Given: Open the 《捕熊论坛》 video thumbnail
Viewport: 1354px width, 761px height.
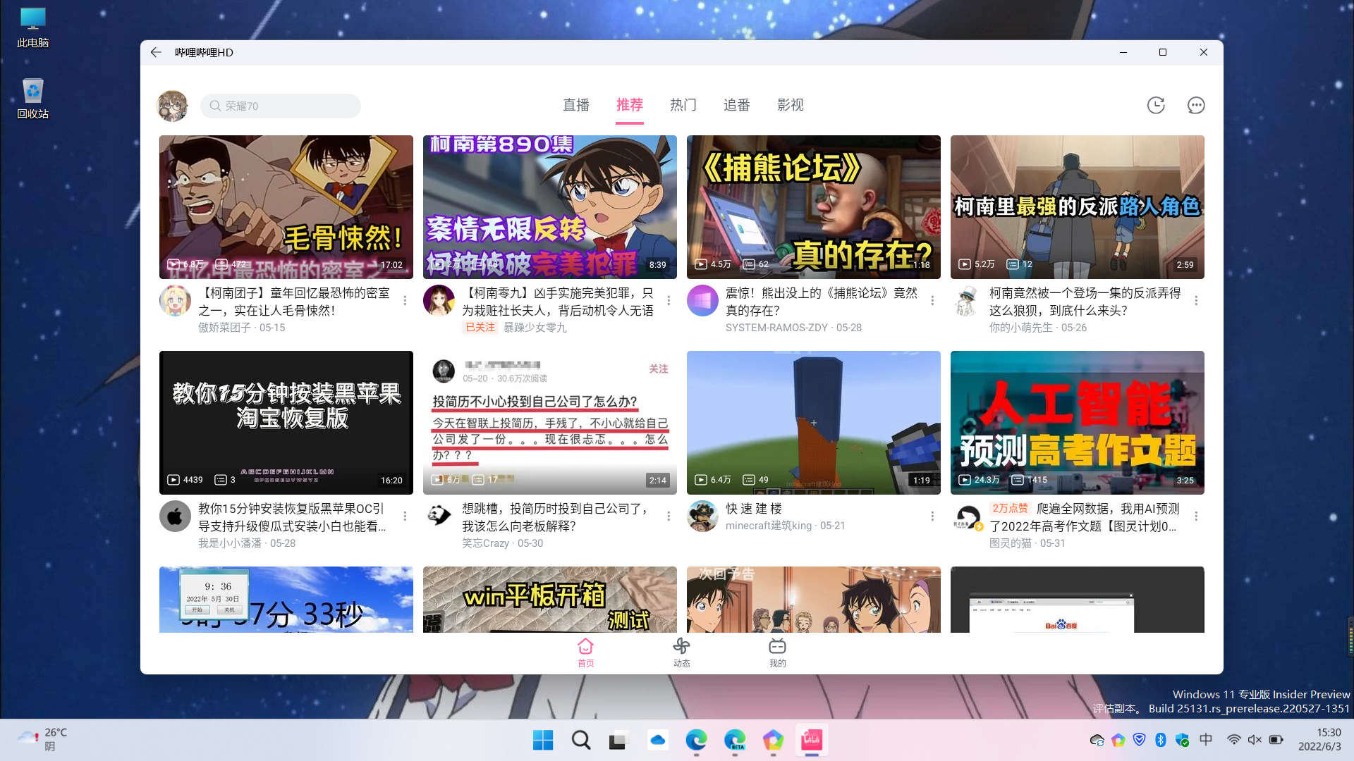Looking at the screenshot, I should coord(814,207).
